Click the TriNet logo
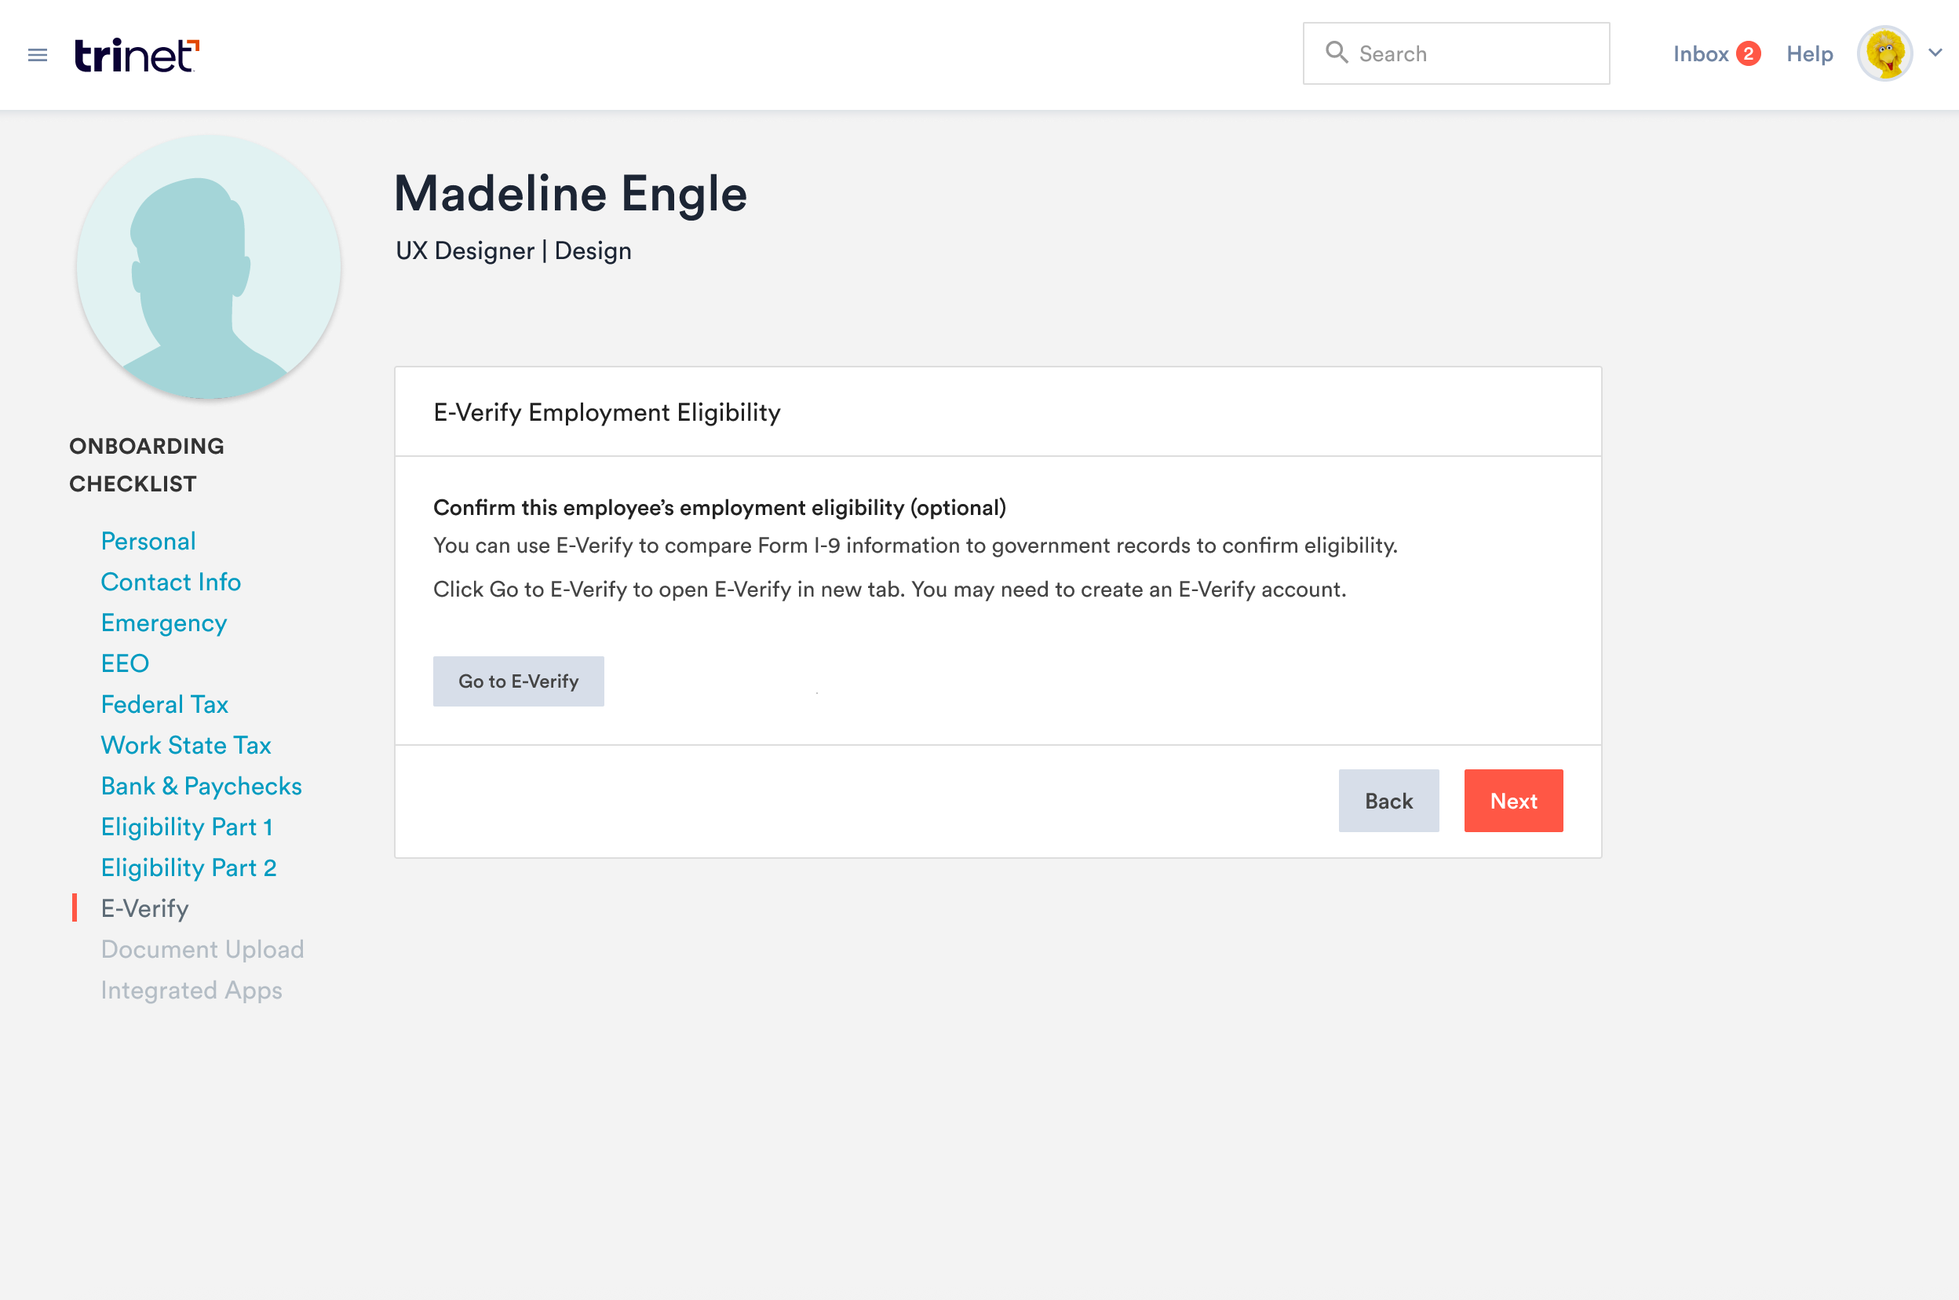The height and width of the screenshot is (1300, 1959). [137, 55]
